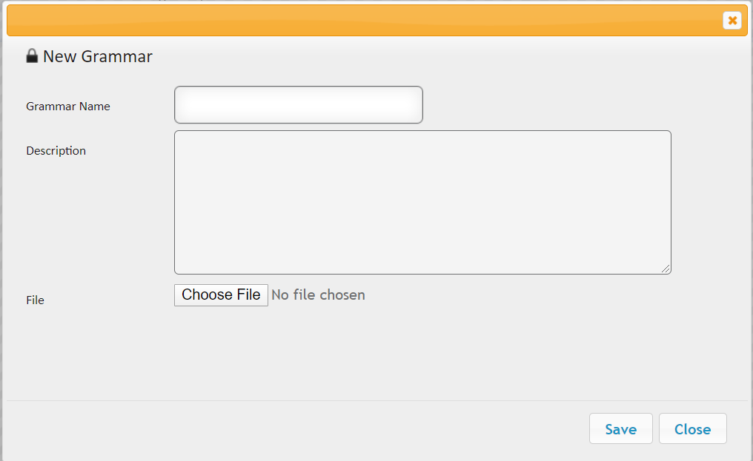The image size is (753, 461).
Task: Dismiss the dialog via the title bar X
Action: coord(732,21)
